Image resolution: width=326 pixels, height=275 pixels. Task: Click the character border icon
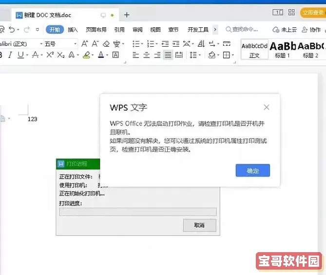(x=116, y=55)
